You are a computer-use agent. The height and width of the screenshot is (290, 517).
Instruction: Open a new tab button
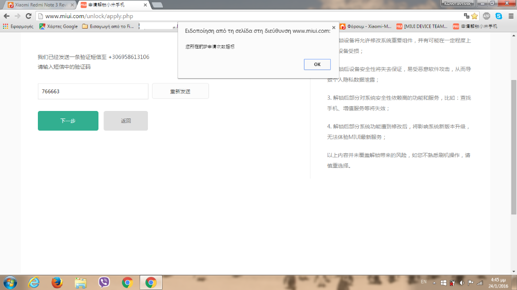(x=158, y=5)
